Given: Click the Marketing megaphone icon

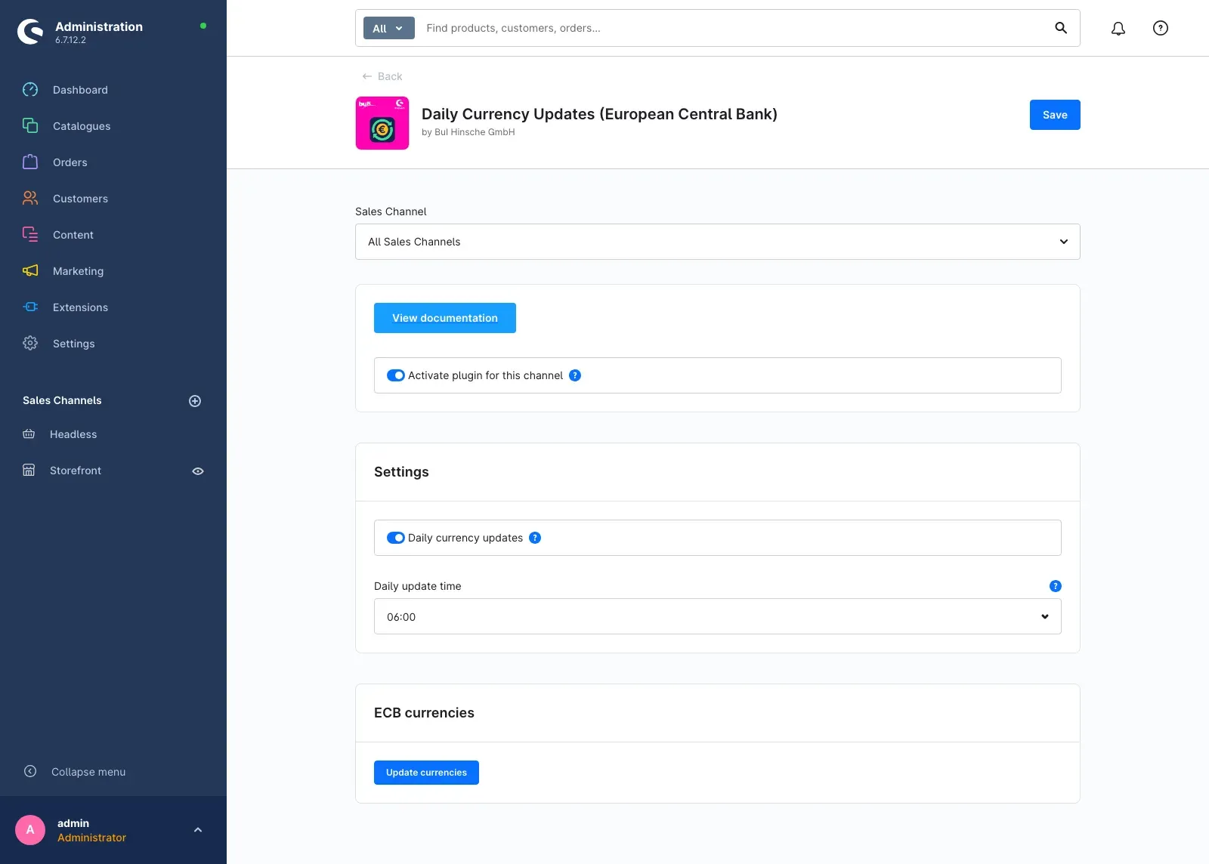Looking at the screenshot, I should (x=30, y=271).
